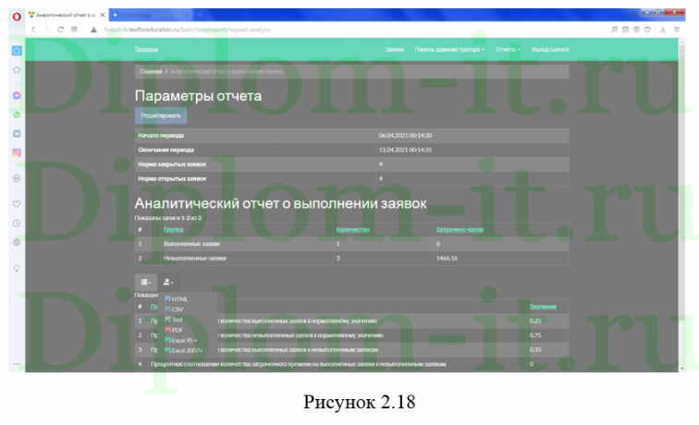Open downloads arrow icon in toolbar
This screenshot has height=425, width=699.
click(x=663, y=30)
